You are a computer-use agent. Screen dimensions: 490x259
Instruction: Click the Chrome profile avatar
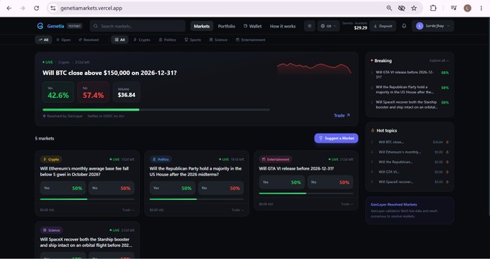pos(468,8)
